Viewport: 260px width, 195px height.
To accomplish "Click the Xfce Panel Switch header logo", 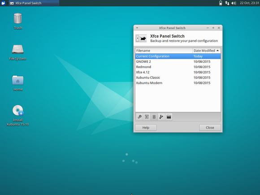I will (141, 38).
